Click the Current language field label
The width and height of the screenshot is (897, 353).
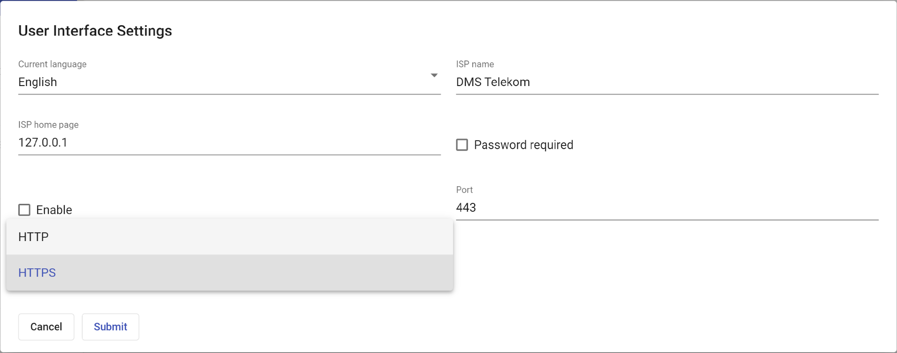tap(53, 64)
